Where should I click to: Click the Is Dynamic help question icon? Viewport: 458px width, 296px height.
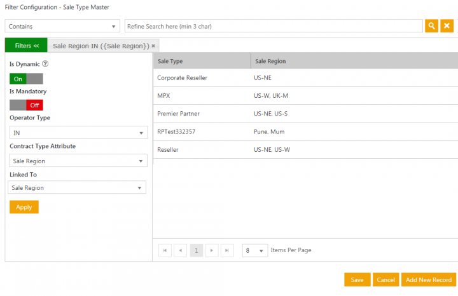[45, 64]
